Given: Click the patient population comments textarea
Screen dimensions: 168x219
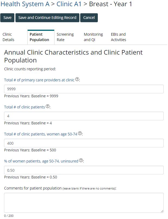Looking at the screenshot, I should tap(84, 203).
